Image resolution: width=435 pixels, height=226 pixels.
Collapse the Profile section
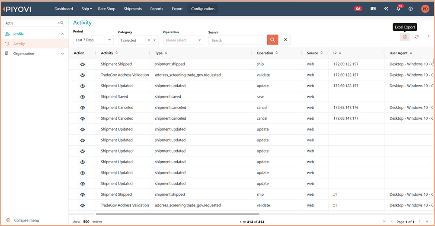(x=63, y=34)
